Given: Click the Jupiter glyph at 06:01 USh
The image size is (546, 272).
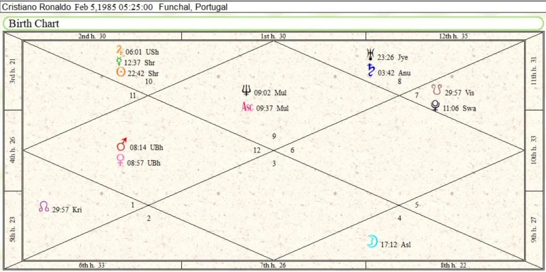Looking at the screenshot, I should point(120,51).
